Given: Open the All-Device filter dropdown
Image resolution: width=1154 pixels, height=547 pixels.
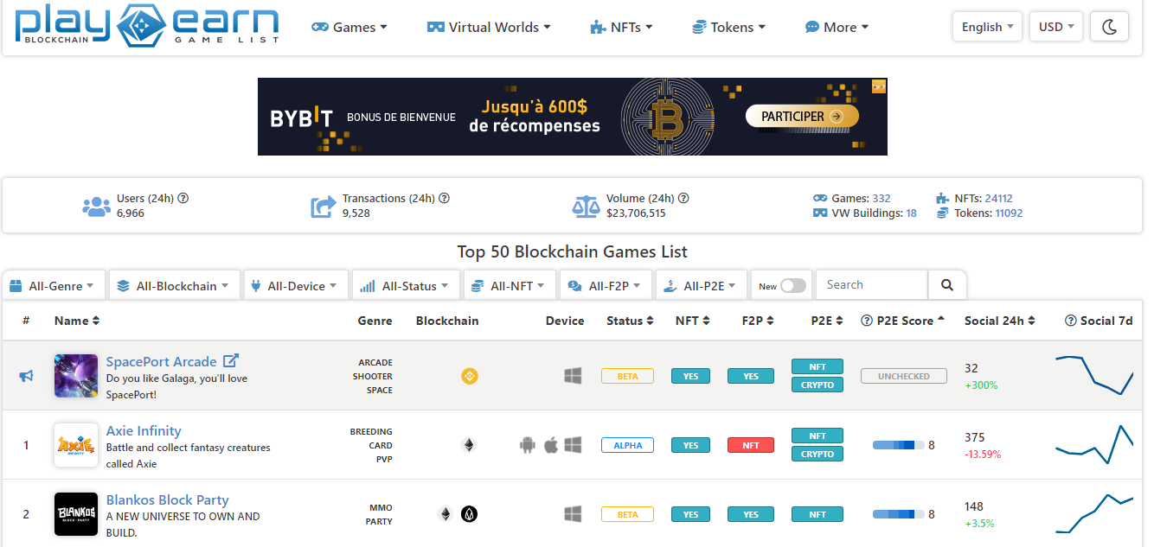Looking at the screenshot, I should pos(296,286).
